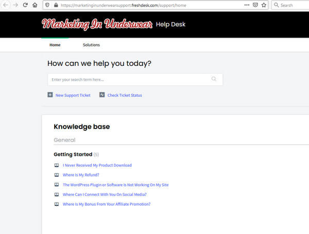309x234 pixels.
Task: Open the page actions three-dot menu
Action: [247, 5]
